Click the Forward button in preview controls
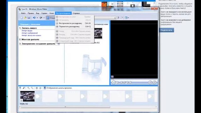This screenshot has width=201, height=113. click(130, 83)
